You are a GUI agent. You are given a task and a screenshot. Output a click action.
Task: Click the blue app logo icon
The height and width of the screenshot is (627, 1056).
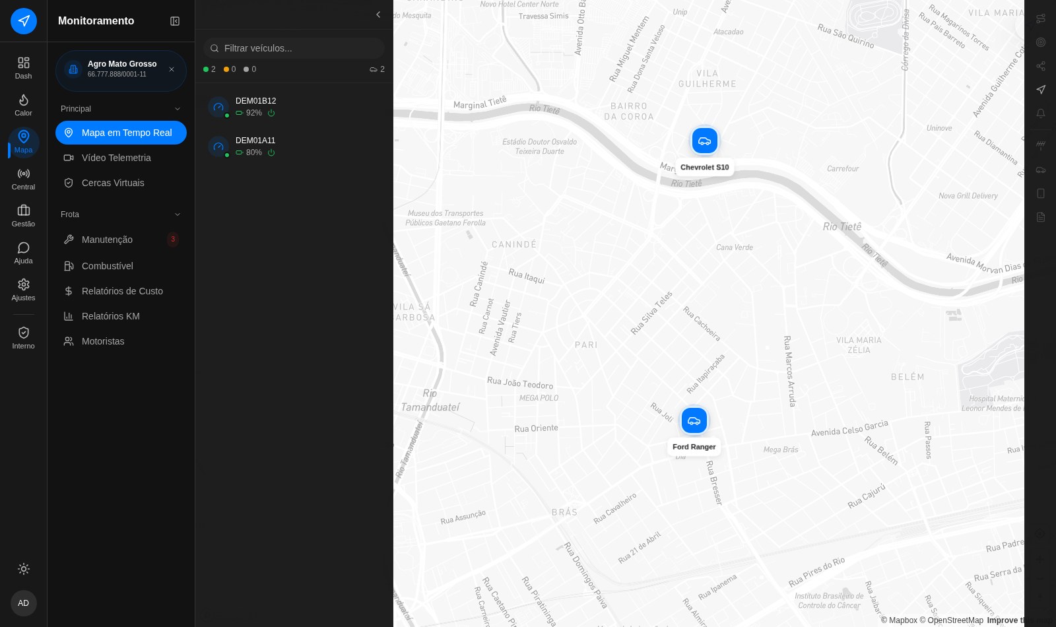pos(24,21)
